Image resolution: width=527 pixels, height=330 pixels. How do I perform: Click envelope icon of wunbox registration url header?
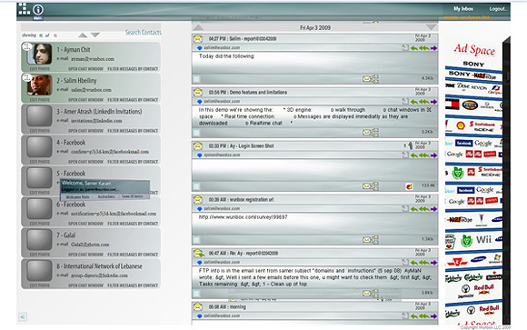198,199
